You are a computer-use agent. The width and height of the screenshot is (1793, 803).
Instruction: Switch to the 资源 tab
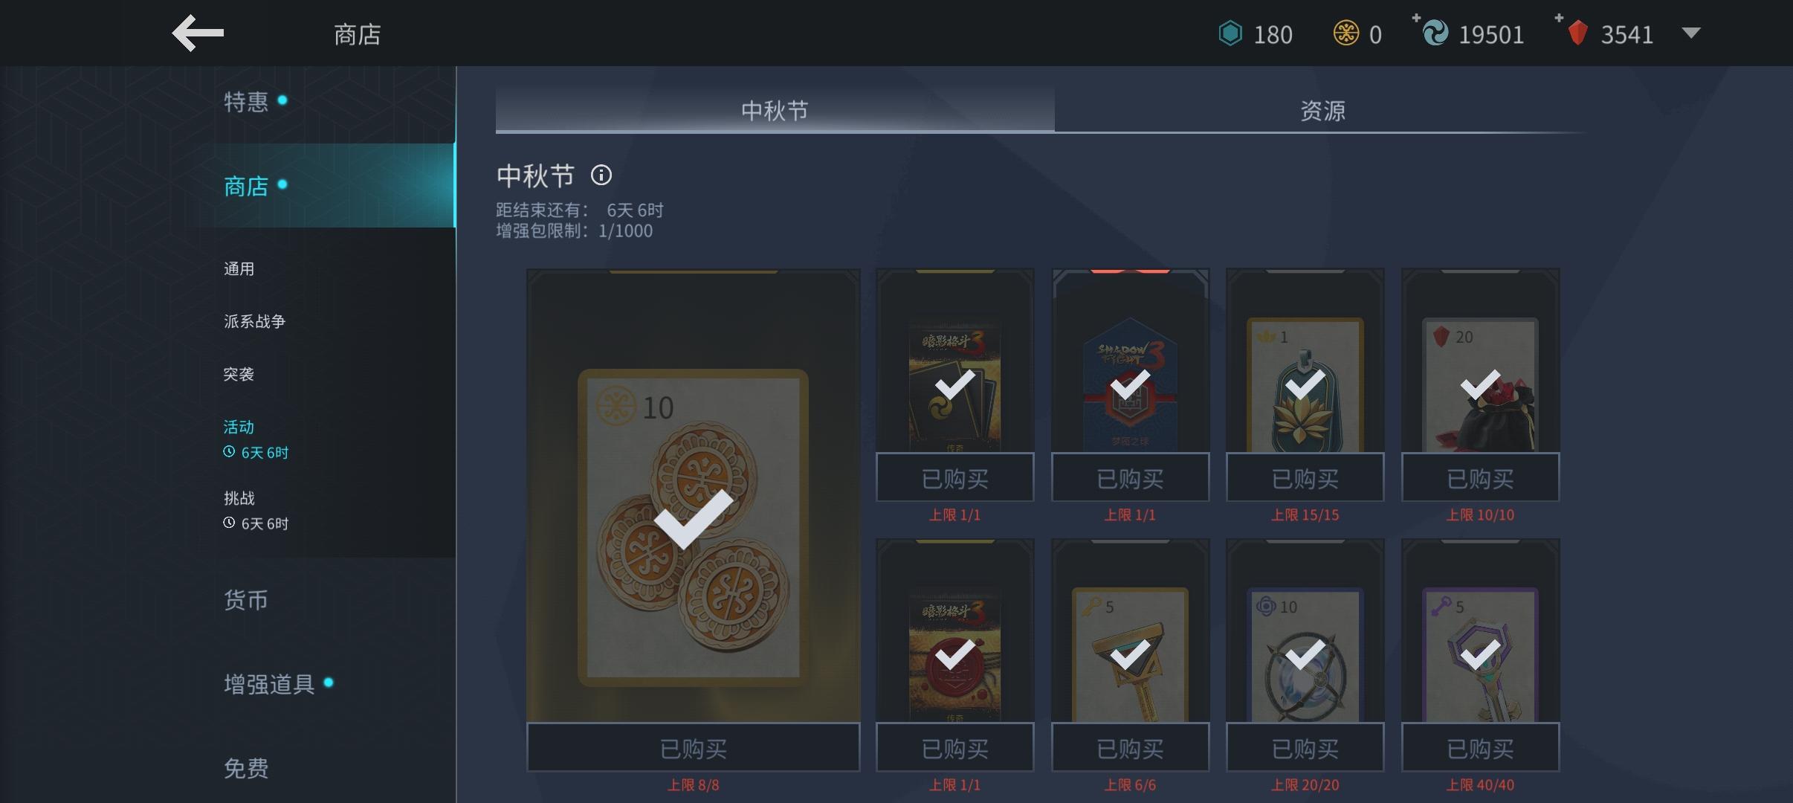(1322, 110)
